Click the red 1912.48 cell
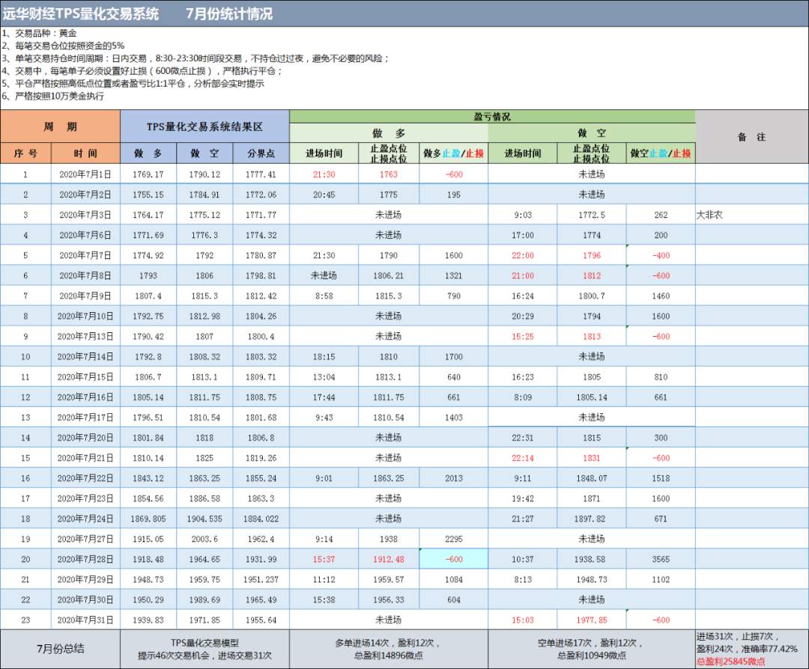Viewport: 809px width, 669px height. point(389,559)
